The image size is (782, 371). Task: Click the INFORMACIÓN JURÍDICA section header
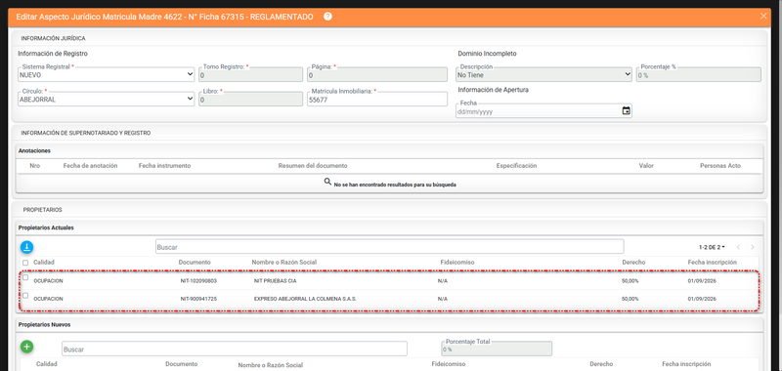pos(53,38)
